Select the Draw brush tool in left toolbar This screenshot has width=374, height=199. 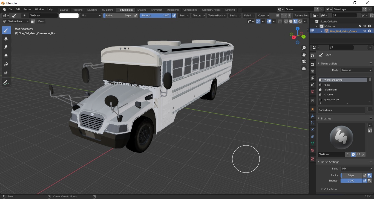pos(6,30)
